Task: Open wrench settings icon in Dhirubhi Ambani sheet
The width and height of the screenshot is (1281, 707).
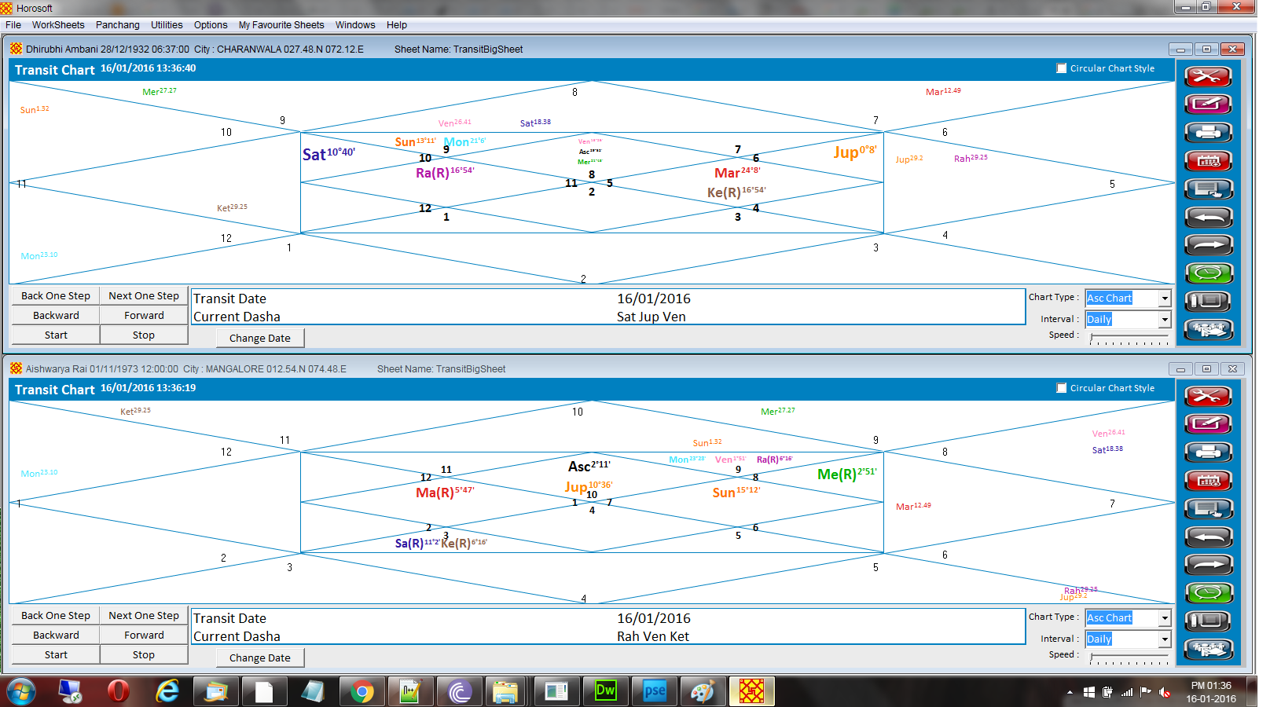Action: click(x=1208, y=76)
